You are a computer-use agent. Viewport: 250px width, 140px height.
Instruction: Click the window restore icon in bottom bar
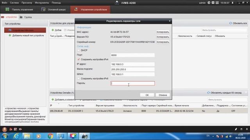click(x=241, y=129)
